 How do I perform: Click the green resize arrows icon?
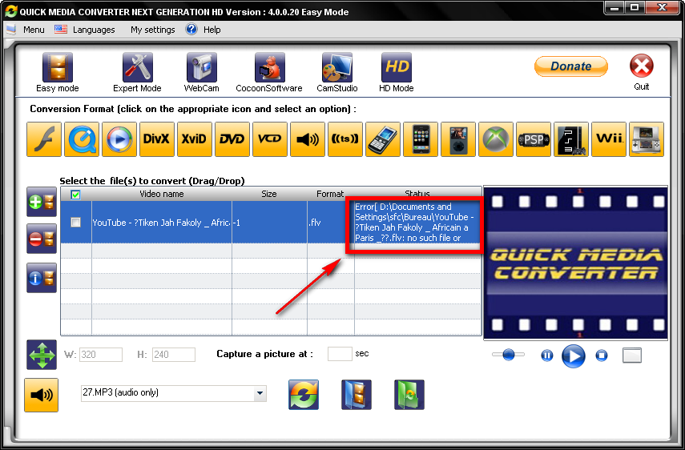[42, 355]
